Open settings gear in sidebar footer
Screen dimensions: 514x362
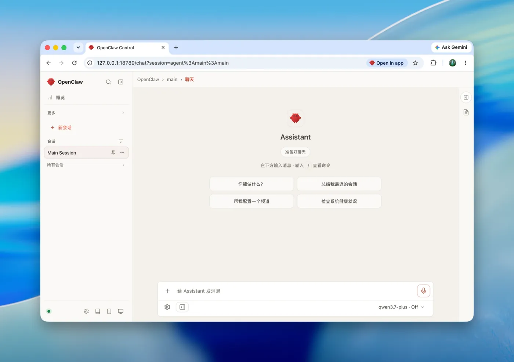click(x=86, y=311)
